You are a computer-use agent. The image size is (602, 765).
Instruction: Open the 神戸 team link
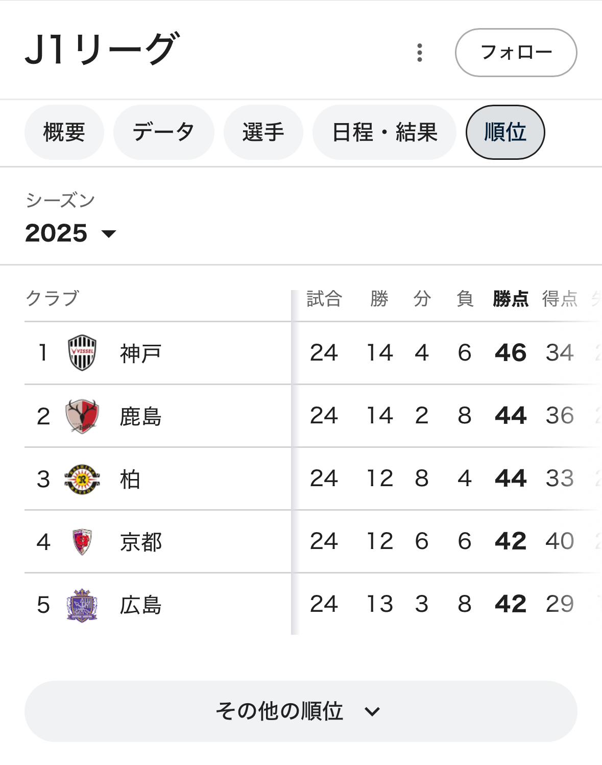tap(141, 353)
